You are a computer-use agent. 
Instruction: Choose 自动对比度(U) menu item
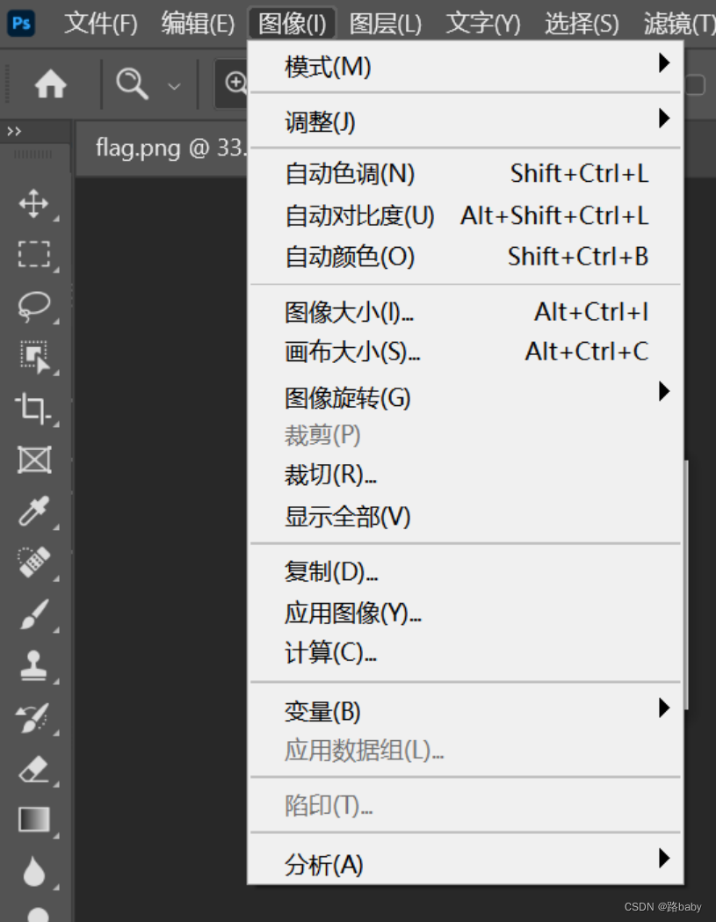[466, 215]
